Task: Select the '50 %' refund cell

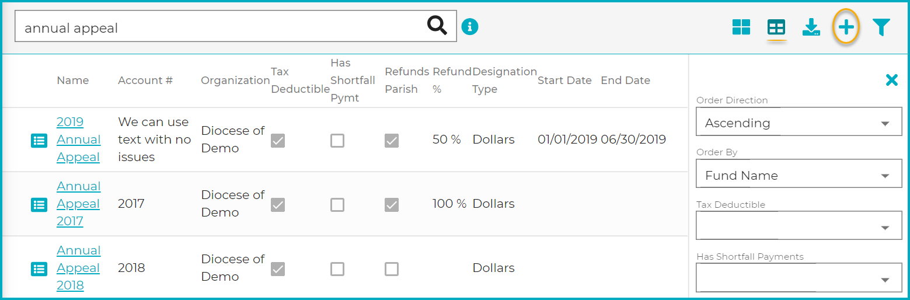Action: coord(447,140)
